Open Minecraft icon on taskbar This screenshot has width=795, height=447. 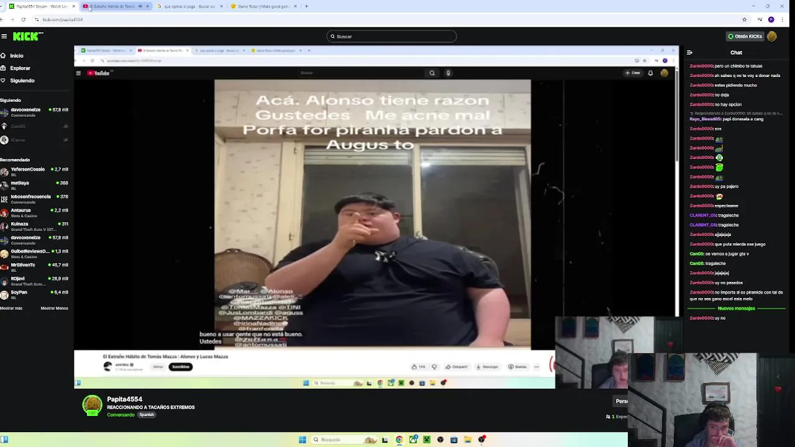coord(427,440)
